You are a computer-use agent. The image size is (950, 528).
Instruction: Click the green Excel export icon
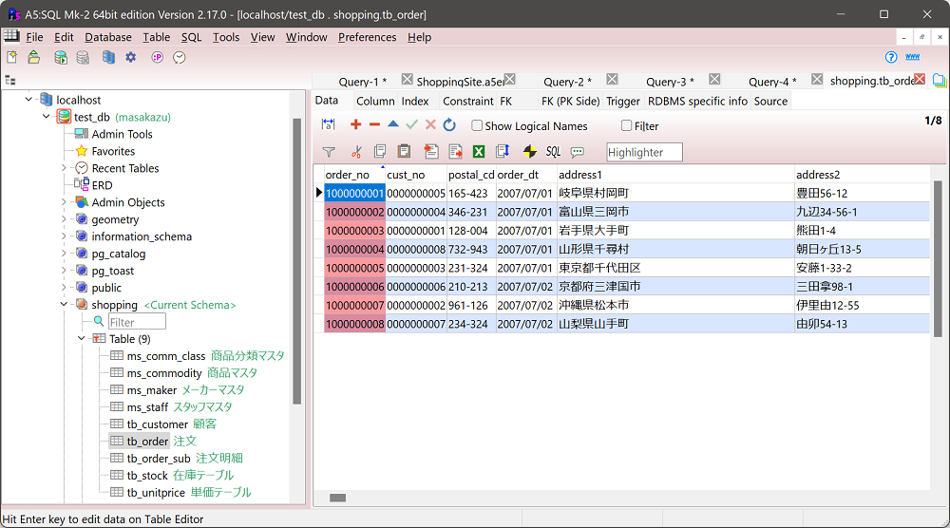coord(480,152)
